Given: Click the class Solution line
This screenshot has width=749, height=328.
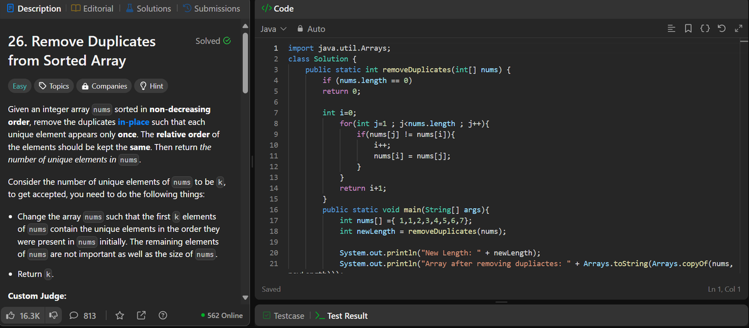Looking at the screenshot, I should click(x=322, y=59).
